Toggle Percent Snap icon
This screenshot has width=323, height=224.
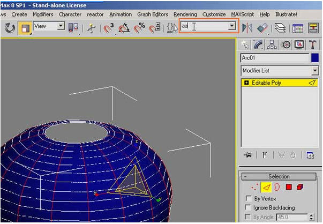point(139,28)
